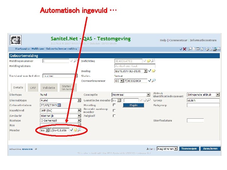Click magnifier icon next to Moeder field

coord(79,130)
